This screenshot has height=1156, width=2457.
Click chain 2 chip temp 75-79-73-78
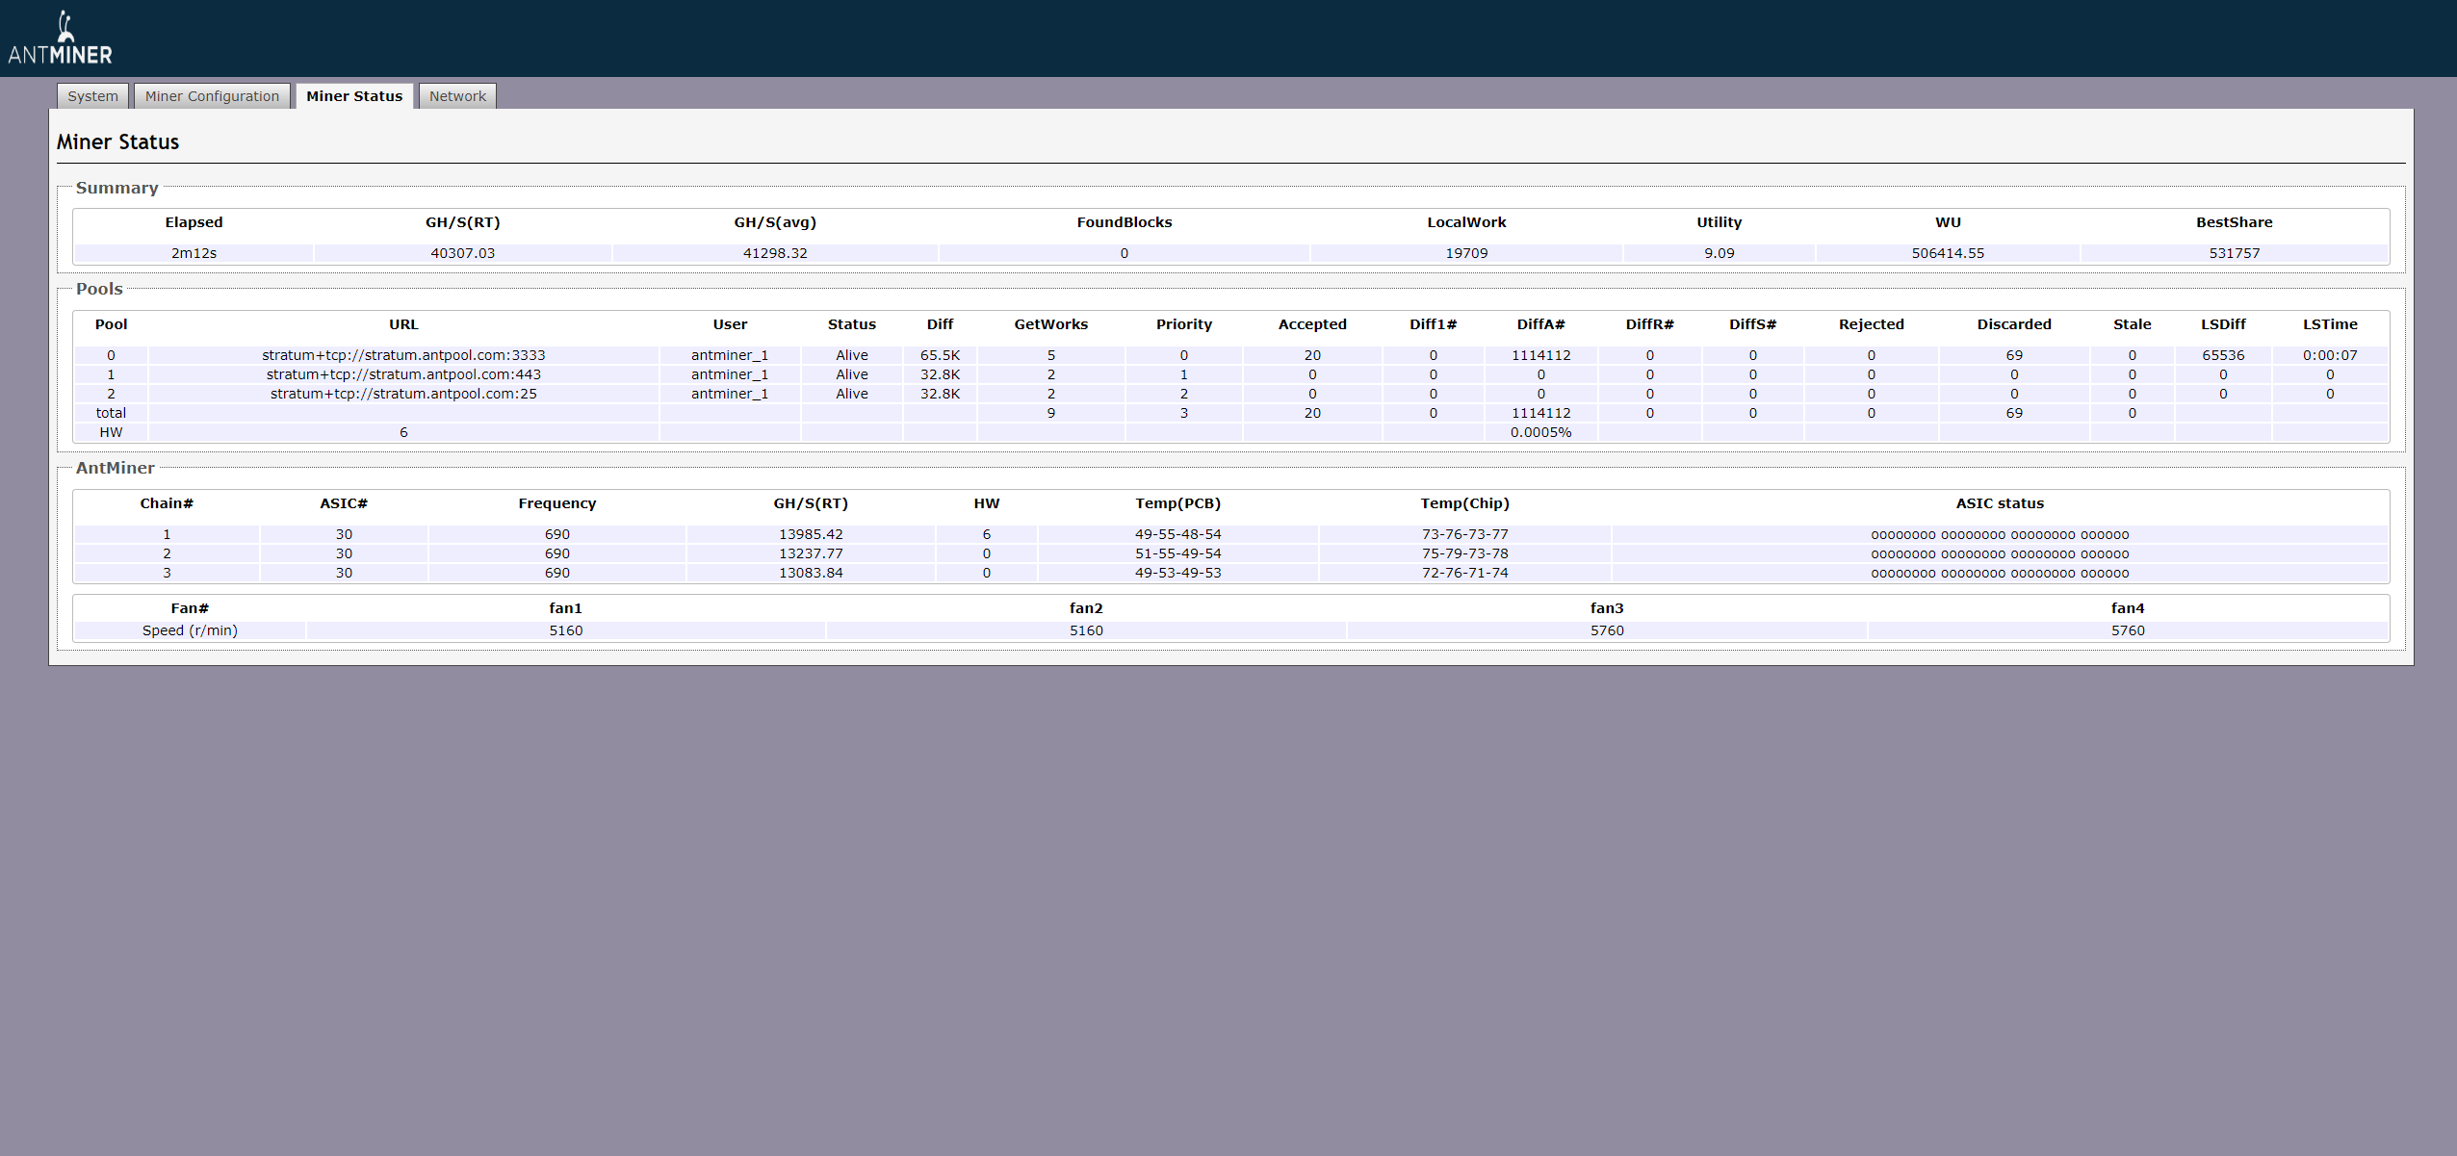pyautogui.click(x=1464, y=553)
